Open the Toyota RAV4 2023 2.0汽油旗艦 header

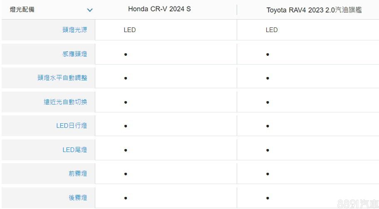click(314, 10)
